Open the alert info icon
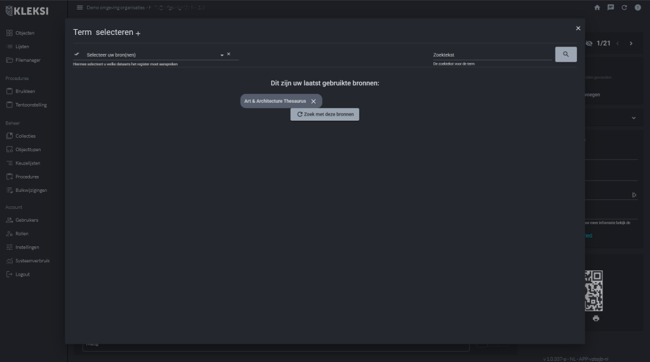The height and width of the screenshot is (362, 650). [x=637, y=8]
